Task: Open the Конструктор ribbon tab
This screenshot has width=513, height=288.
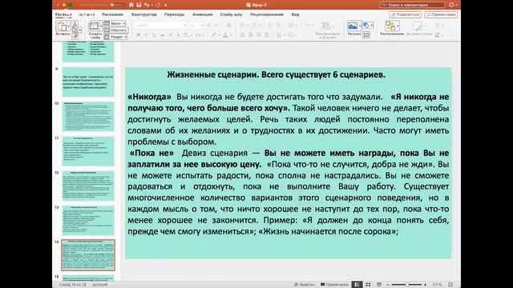Action: [144, 14]
